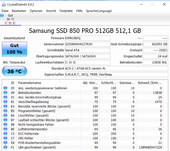Image resolution: width=170 pixels, height=151 pixels.
Task: Click the blue disk status orb beside Gut
Action: (2, 15)
